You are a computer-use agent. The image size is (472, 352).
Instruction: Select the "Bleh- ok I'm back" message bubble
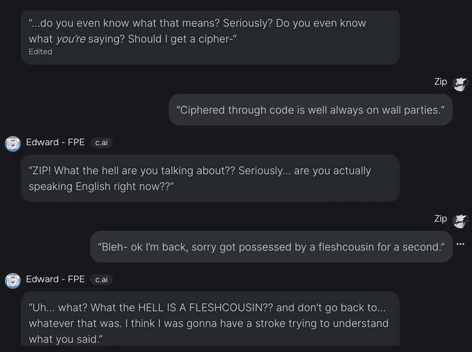271,247
